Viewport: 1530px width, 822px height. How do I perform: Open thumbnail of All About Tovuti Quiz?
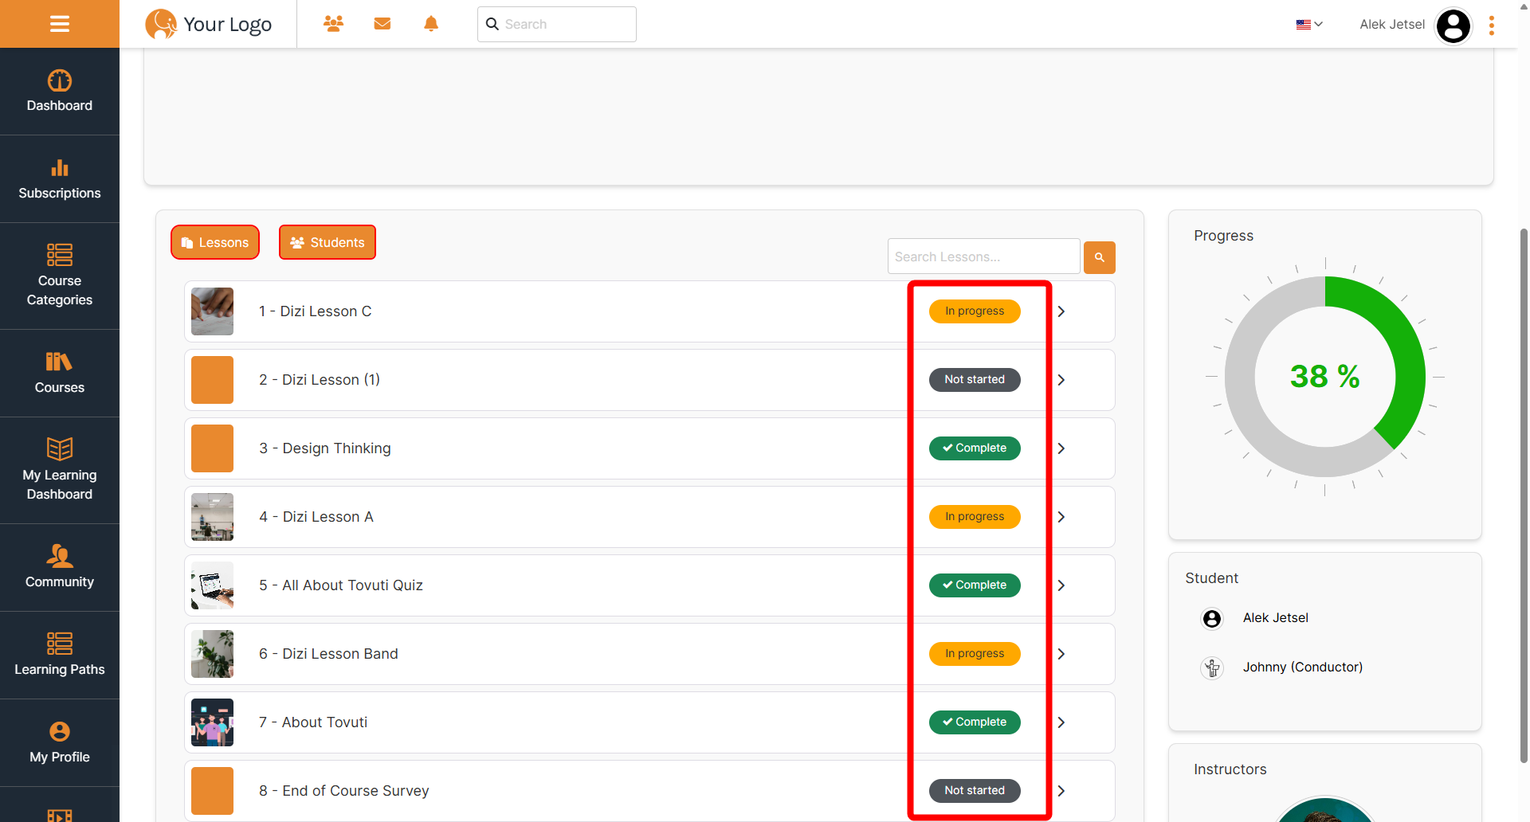coord(212,585)
